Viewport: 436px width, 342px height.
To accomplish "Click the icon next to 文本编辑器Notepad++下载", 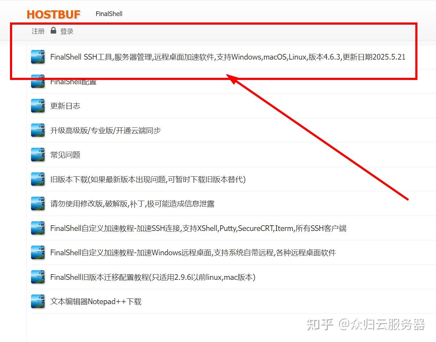I will point(38,301).
